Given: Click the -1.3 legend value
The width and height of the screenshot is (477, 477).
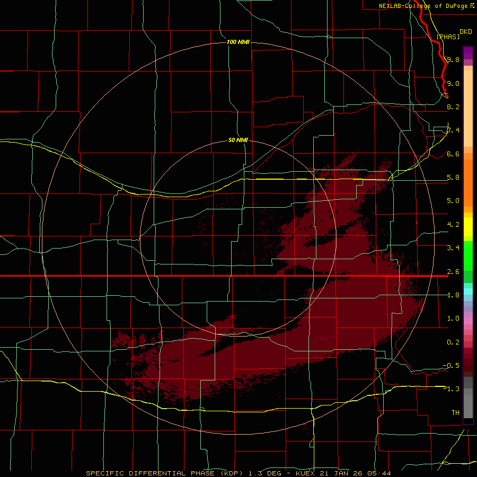Looking at the screenshot, I should (x=451, y=389).
